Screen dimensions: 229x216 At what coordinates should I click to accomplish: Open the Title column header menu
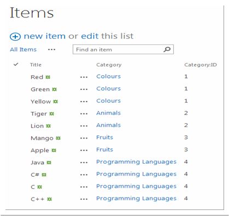(x=36, y=65)
